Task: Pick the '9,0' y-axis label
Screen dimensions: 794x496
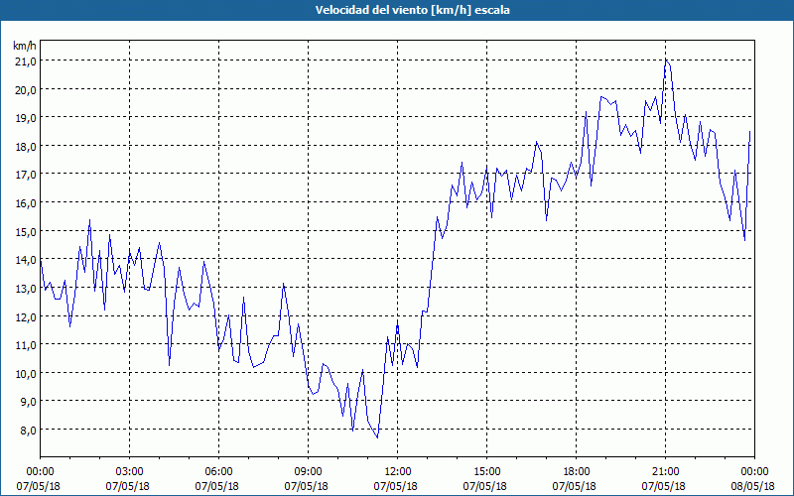Action: (x=28, y=402)
